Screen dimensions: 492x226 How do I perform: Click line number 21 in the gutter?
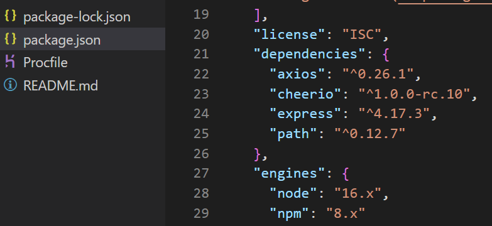click(201, 54)
